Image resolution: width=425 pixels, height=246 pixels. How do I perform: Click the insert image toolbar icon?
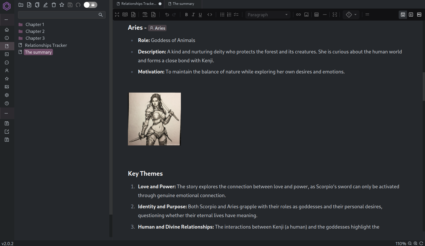tap(307, 15)
